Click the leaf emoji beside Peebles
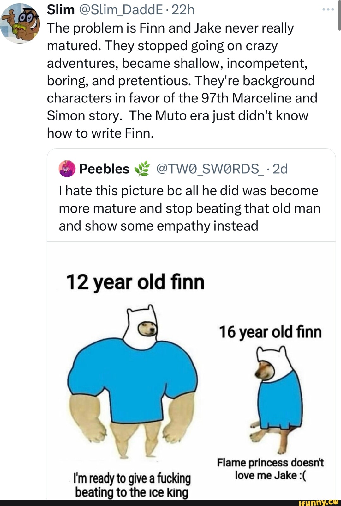The height and width of the screenshot is (506, 341). [142, 169]
